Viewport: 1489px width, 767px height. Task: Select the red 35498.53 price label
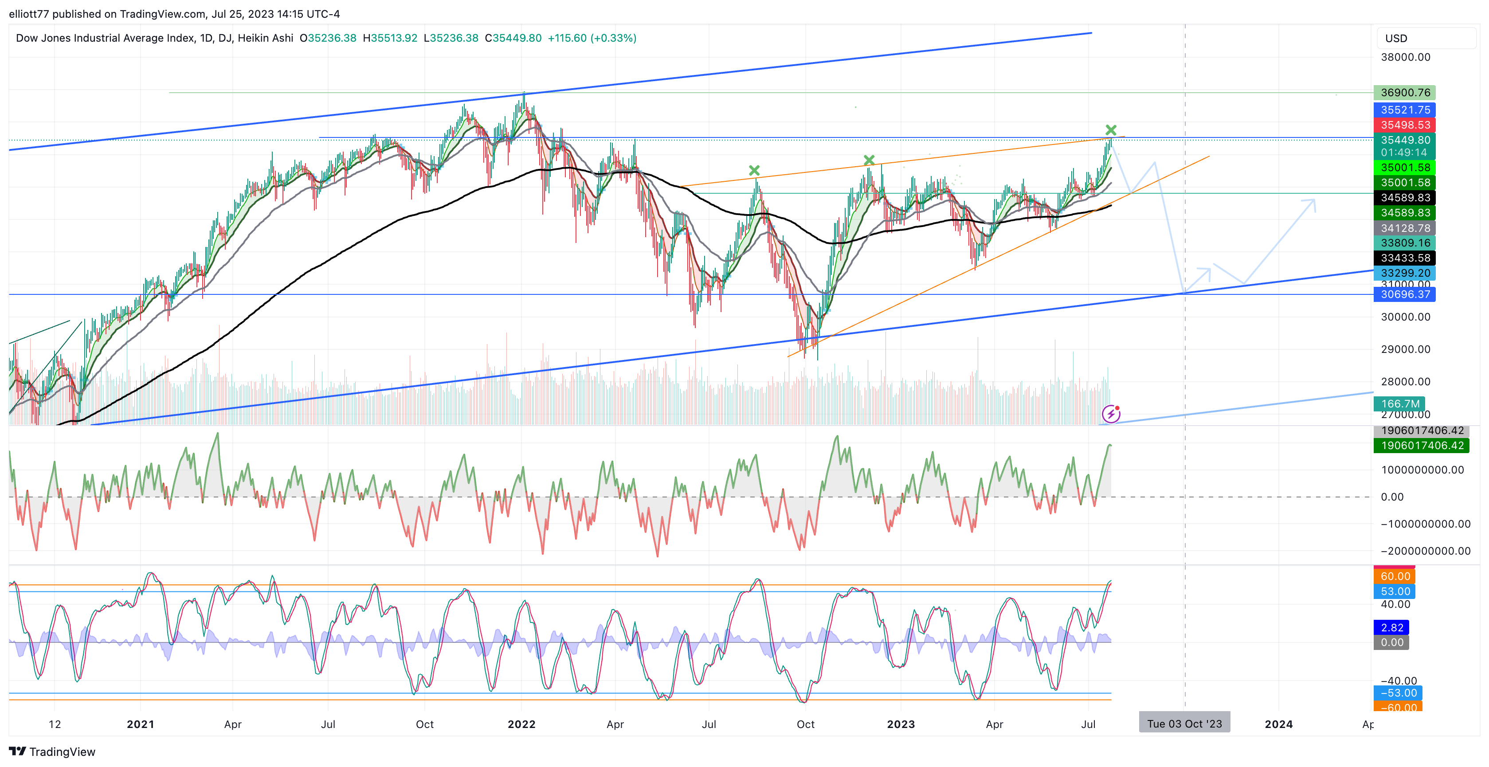[1404, 125]
